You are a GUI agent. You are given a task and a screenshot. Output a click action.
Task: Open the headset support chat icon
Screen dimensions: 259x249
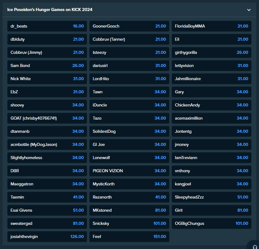(255, 247)
